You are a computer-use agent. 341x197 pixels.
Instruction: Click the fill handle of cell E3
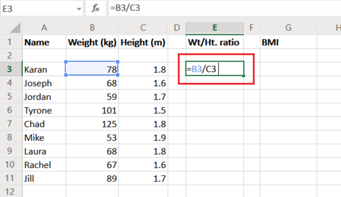tap(244, 76)
